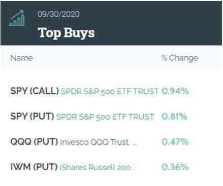This screenshot has height=186, width=223.
Task: Open the IWM (PUT) ticker
Action: click(34, 167)
